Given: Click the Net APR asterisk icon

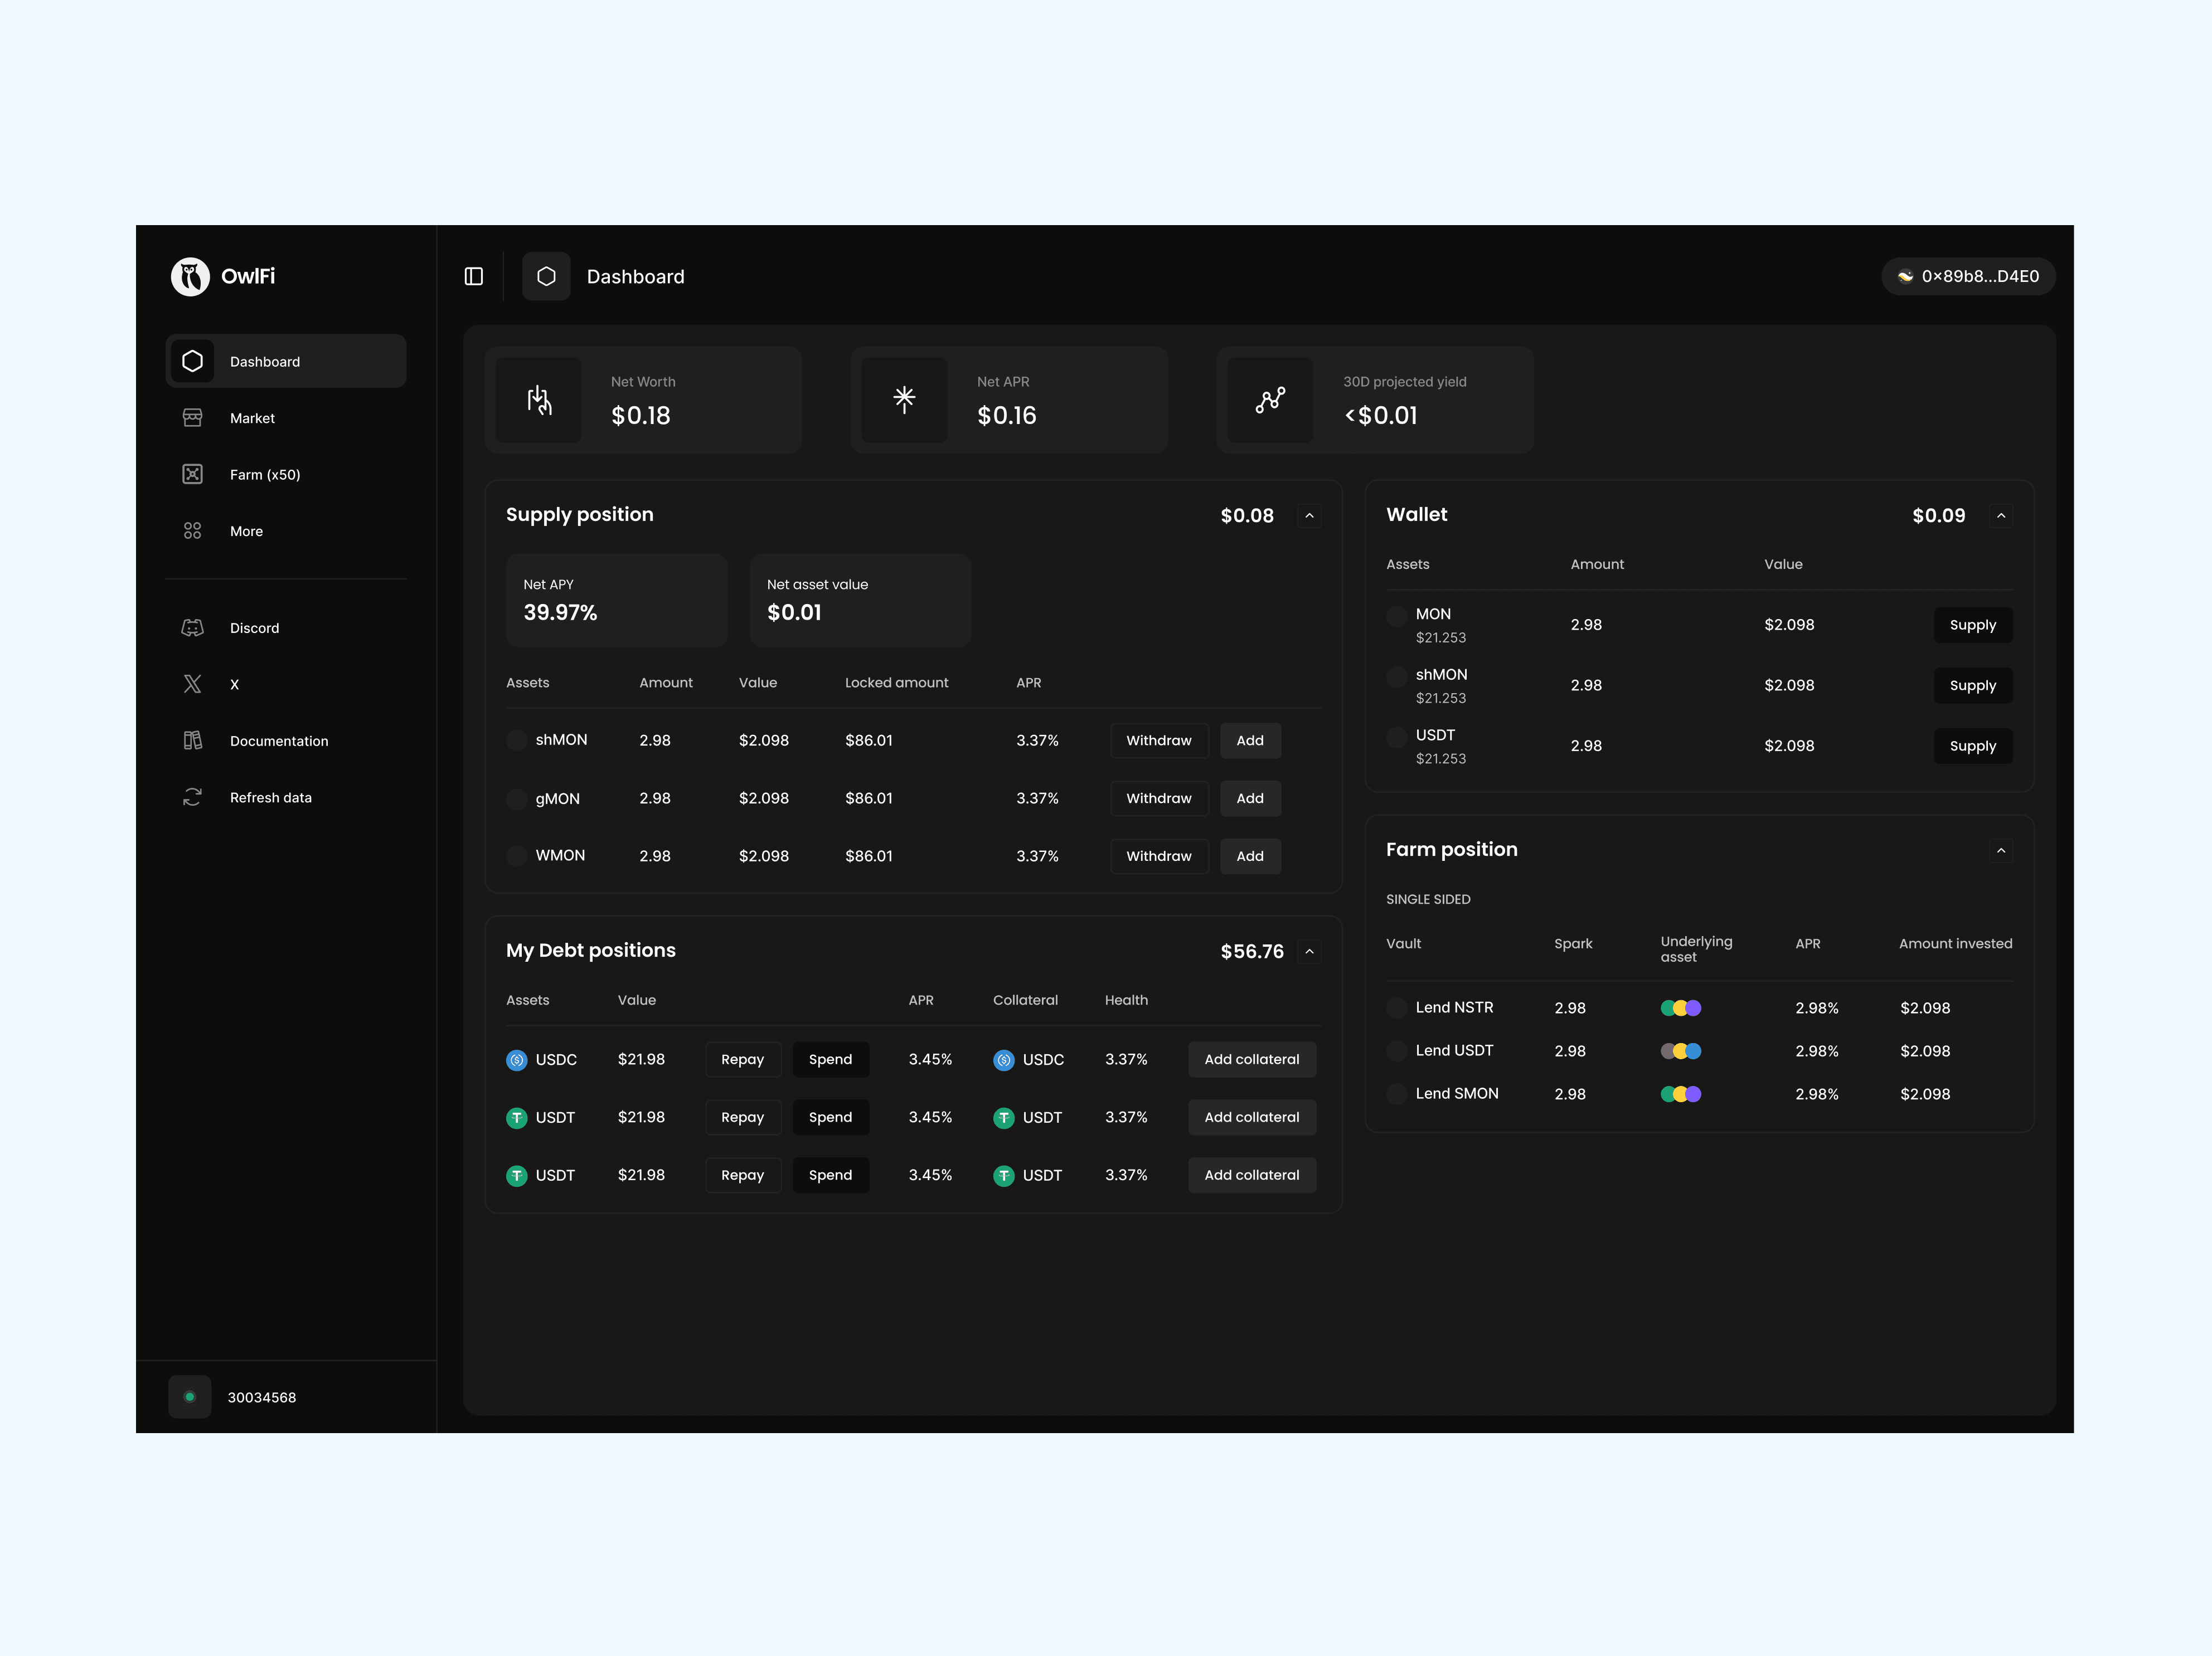Looking at the screenshot, I should [x=904, y=400].
